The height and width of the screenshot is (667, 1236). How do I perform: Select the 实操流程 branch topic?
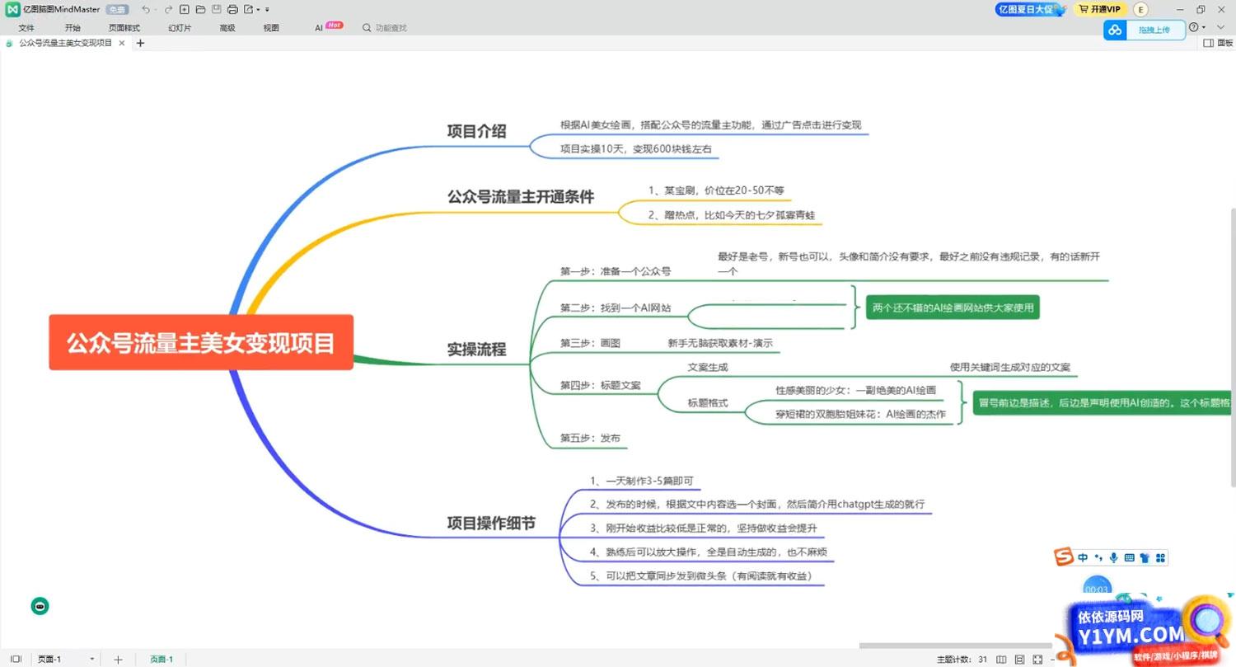coord(476,350)
